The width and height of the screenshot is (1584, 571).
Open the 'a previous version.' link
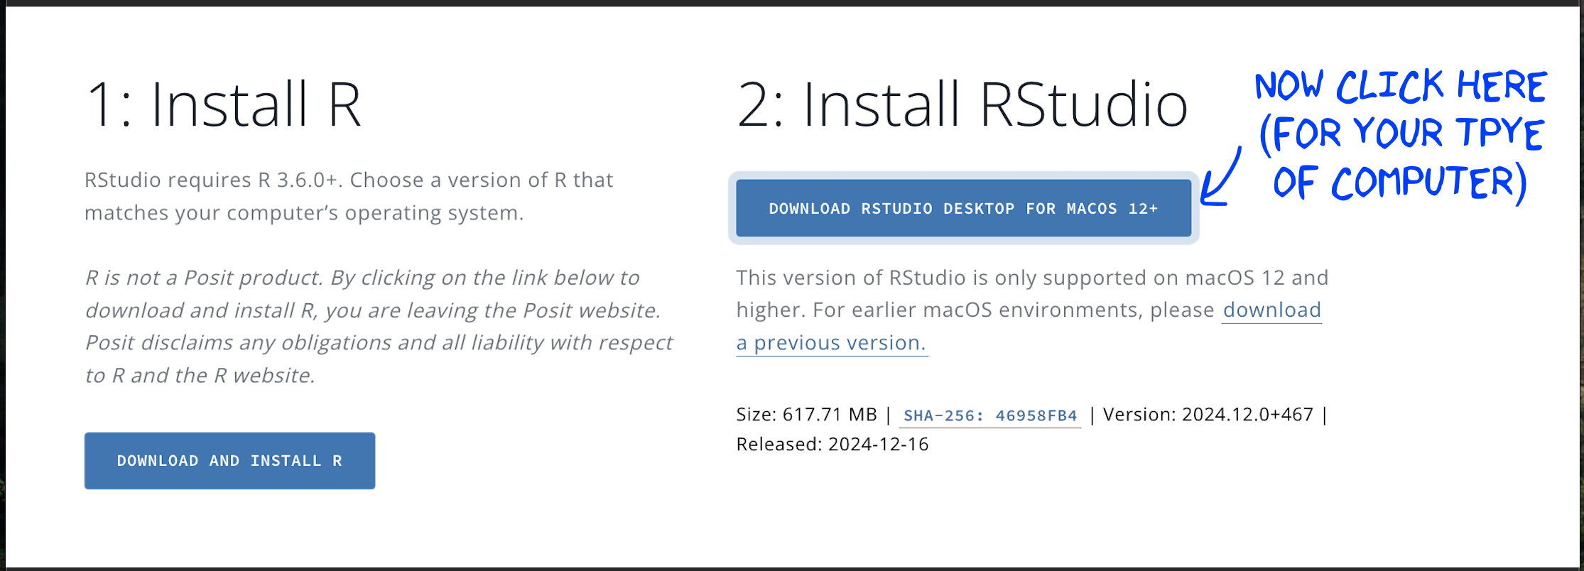[x=831, y=343]
